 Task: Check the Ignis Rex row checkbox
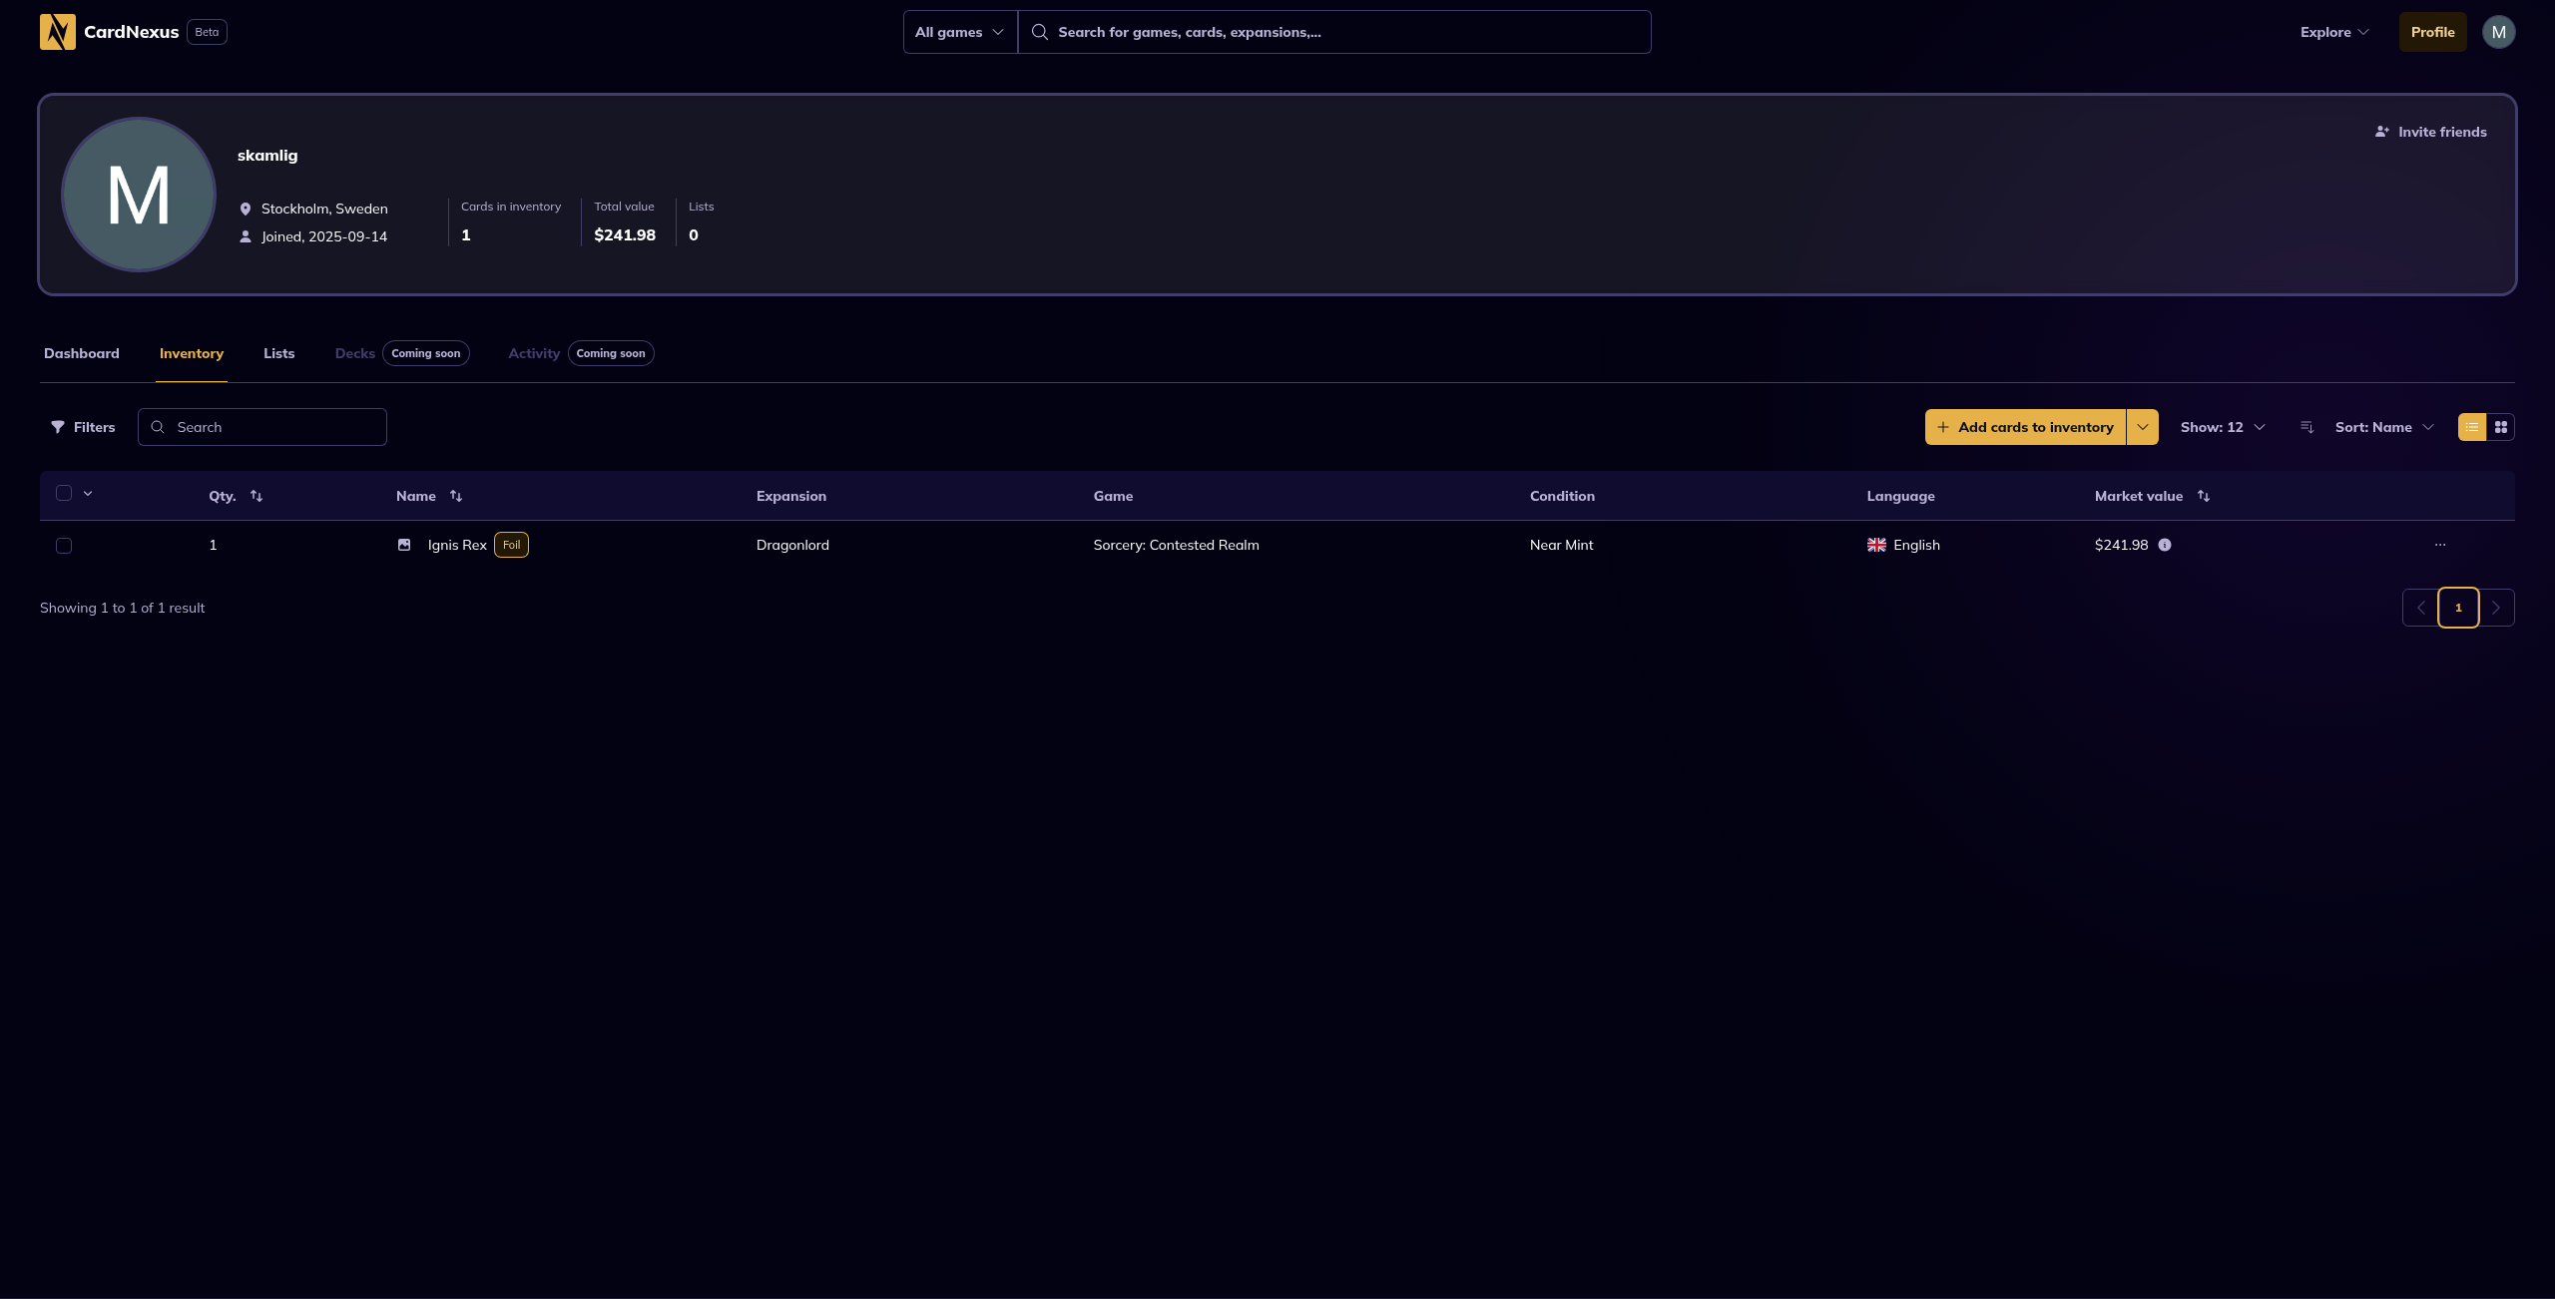point(64,546)
